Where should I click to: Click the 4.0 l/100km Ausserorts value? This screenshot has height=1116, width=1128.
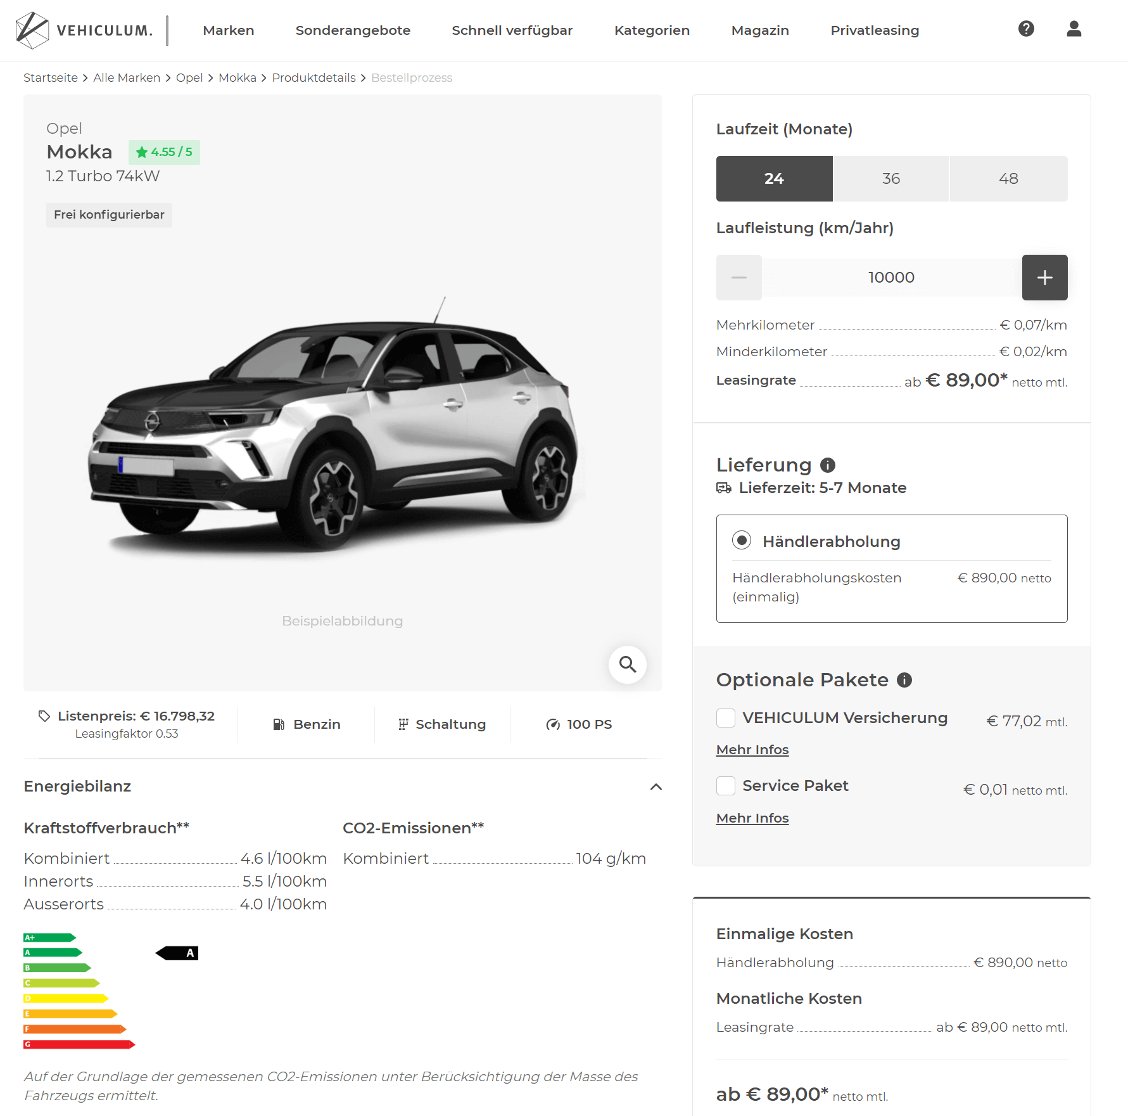284,904
